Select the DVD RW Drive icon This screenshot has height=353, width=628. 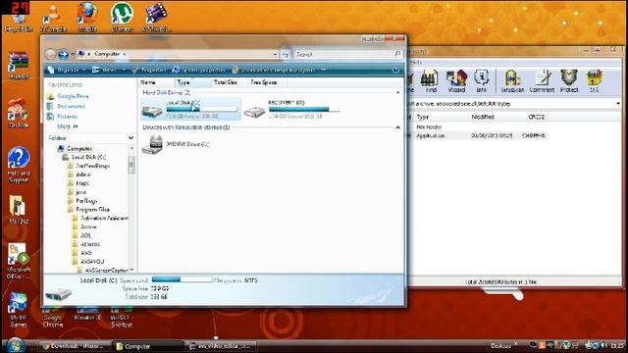point(152,144)
